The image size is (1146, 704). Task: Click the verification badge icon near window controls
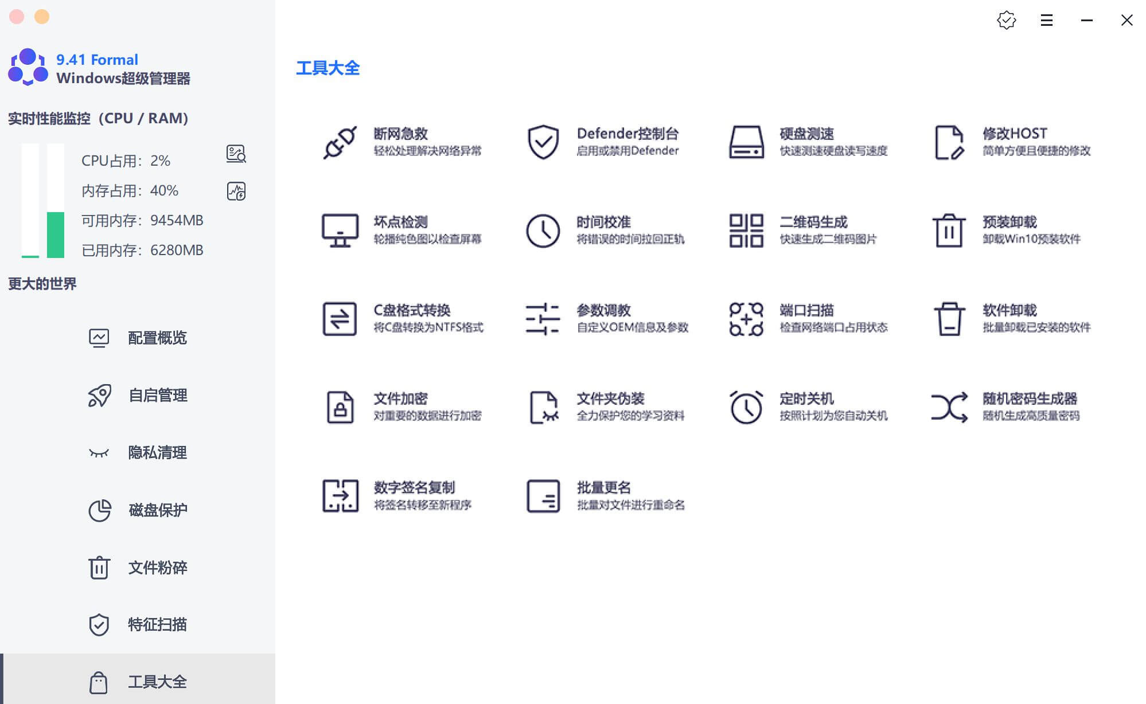pyautogui.click(x=1005, y=20)
